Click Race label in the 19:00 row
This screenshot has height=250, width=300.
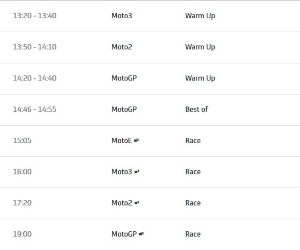click(193, 234)
